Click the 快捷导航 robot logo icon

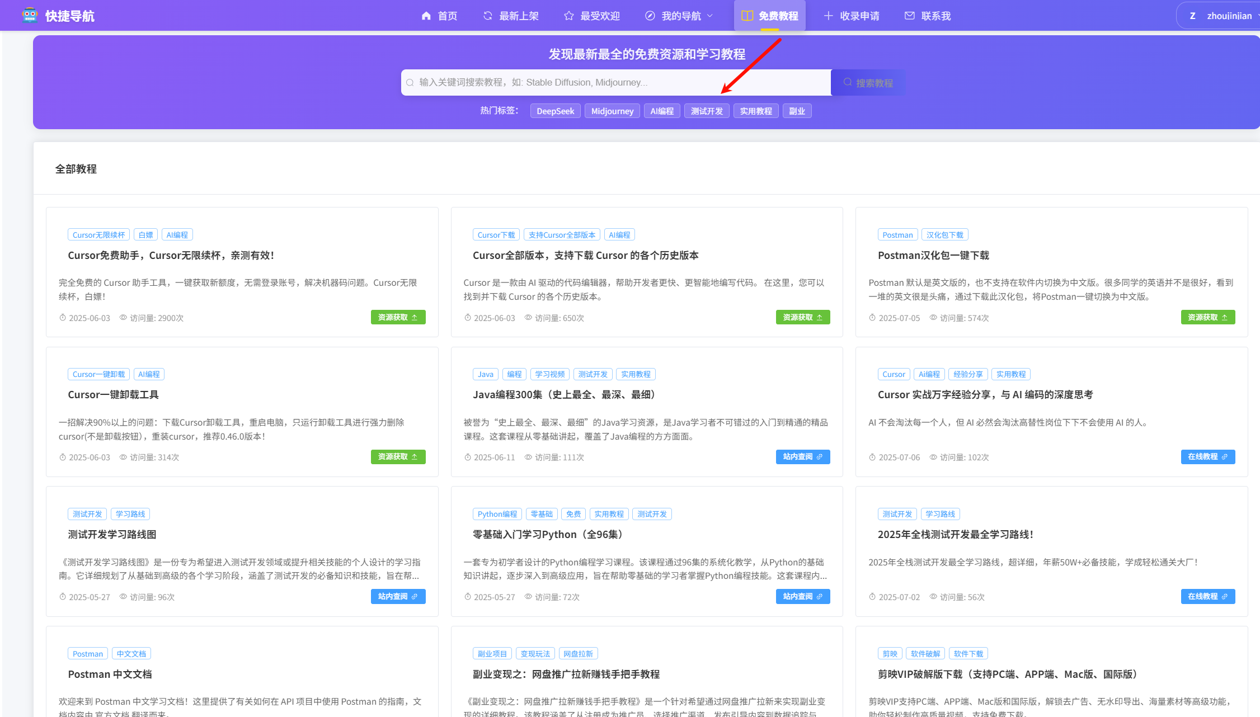coord(30,15)
